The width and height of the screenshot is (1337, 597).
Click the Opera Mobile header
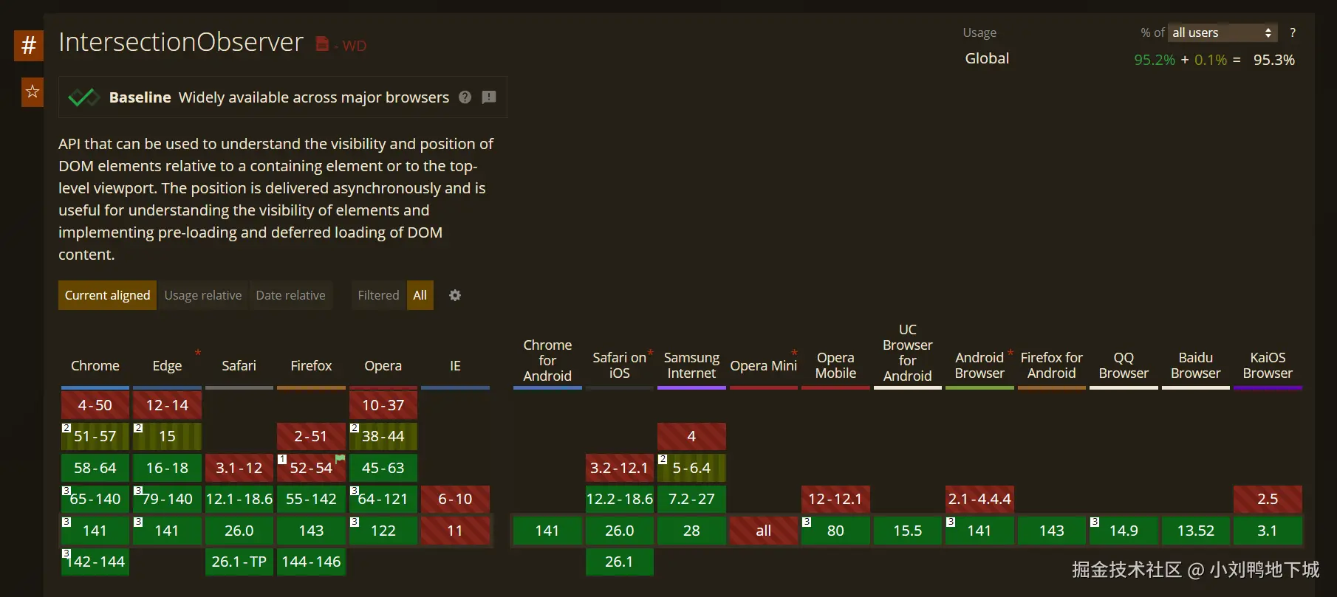point(835,365)
